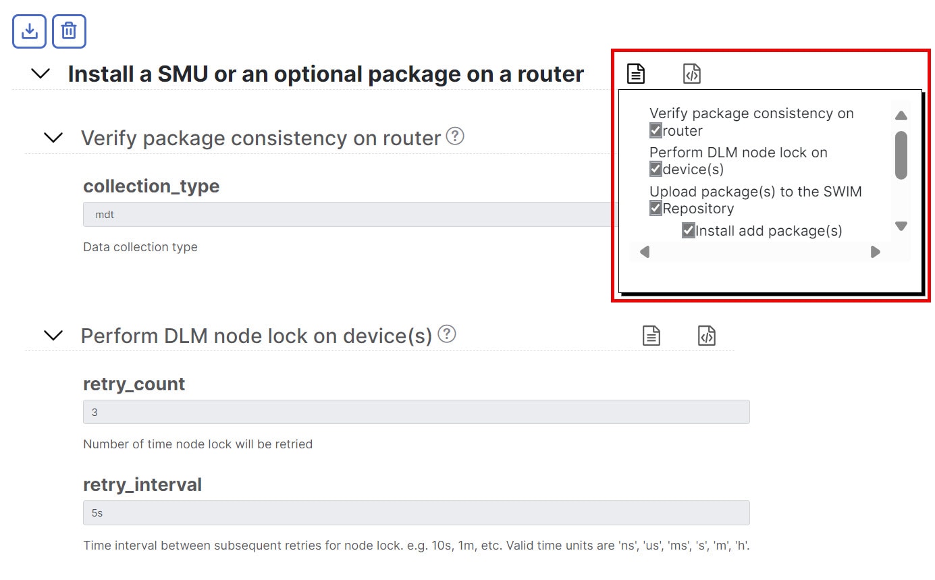
Task: Click the download icon button
Action: [x=29, y=31]
